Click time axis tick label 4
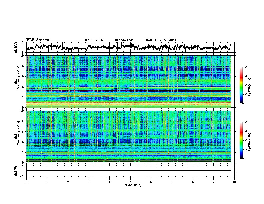This screenshot has height=204, width=264. point(110,182)
